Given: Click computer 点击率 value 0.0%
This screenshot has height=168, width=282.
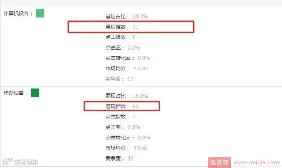Looking at the screenshot, I should pos(134,48).
